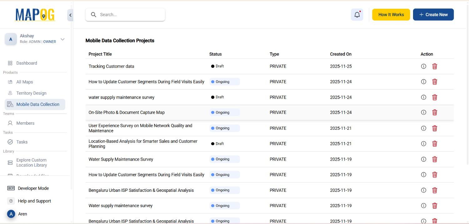Select the All Maps icon
The width and height of the screenshot is (469, 224).
click(10, 82)
